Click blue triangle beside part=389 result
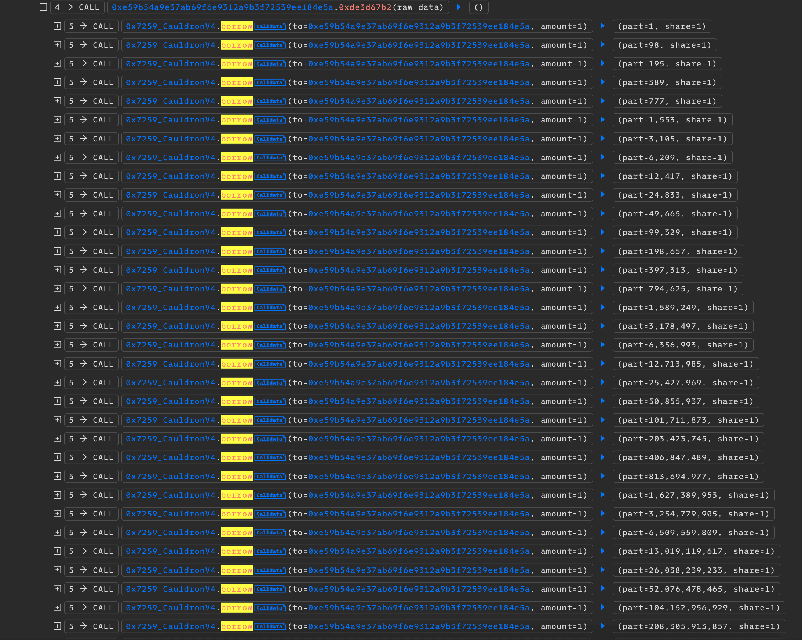 click(x=603, y=82)
